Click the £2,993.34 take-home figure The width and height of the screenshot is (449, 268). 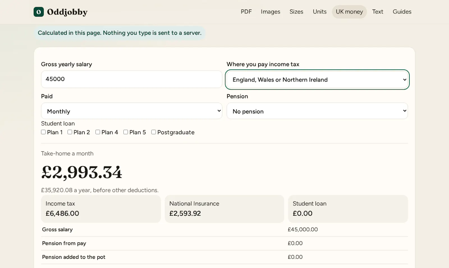coord(82,172)
